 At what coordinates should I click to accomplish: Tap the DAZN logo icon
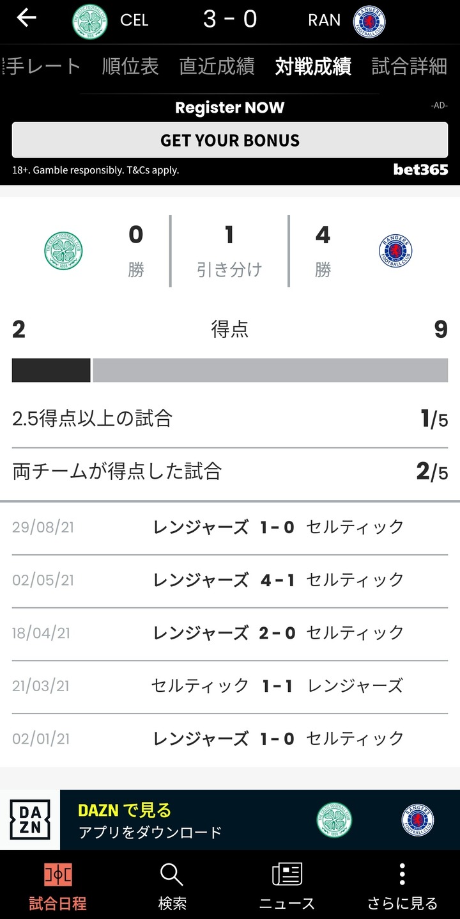(x=30, y=820)
